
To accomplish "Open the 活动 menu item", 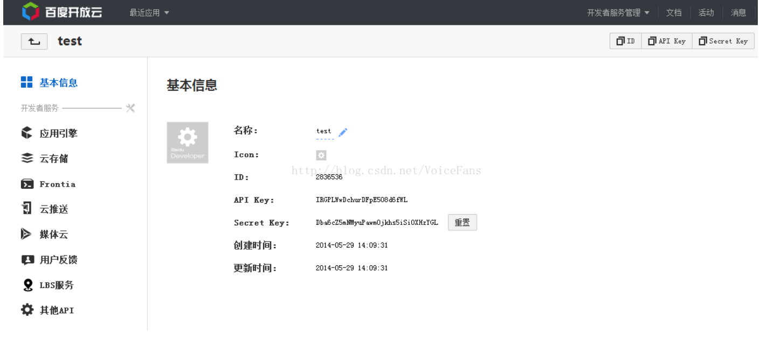I will (706, 12).
